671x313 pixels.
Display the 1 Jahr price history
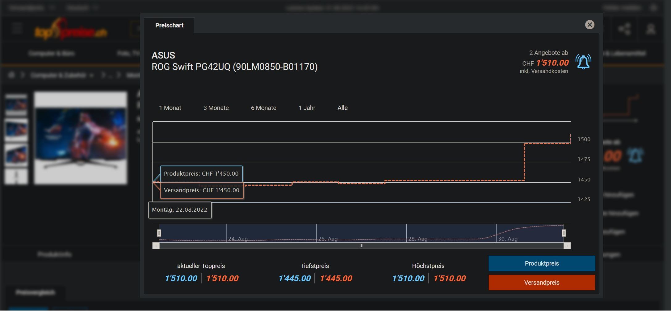[x=307, y=108]
